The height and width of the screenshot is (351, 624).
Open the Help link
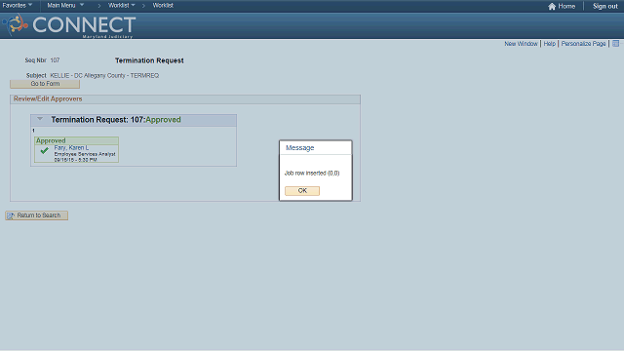coord(549,43)
